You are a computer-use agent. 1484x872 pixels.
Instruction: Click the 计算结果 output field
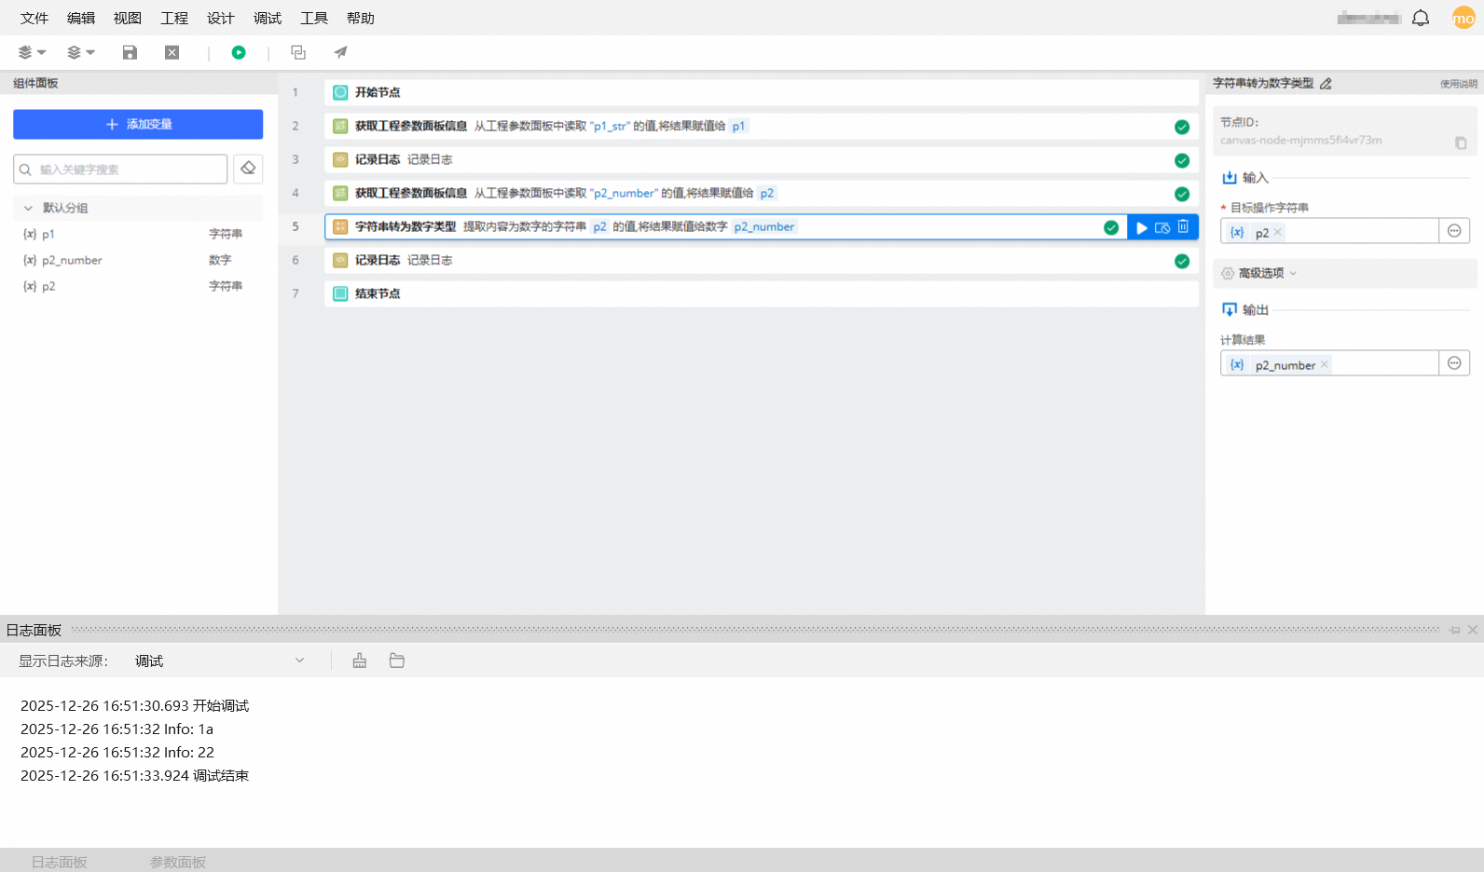point(1329,363)
